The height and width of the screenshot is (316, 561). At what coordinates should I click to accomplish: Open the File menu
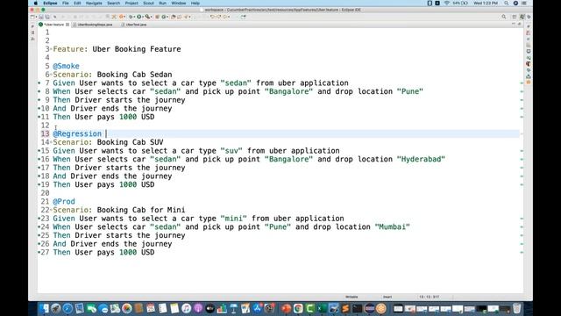click(x=66, y=4)
